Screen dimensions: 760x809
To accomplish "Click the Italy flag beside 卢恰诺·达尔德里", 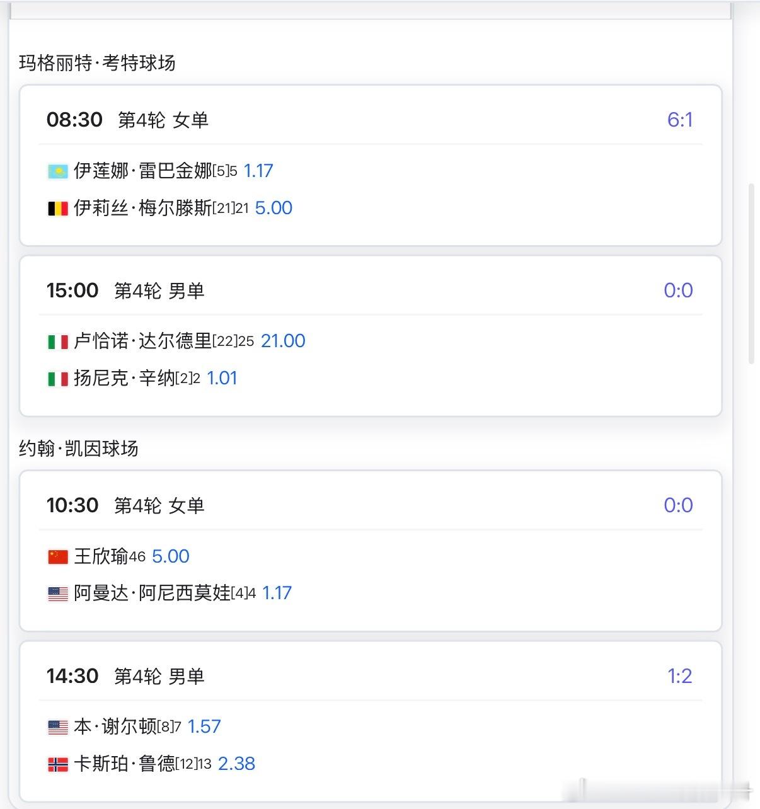I will tap(57, 340).
